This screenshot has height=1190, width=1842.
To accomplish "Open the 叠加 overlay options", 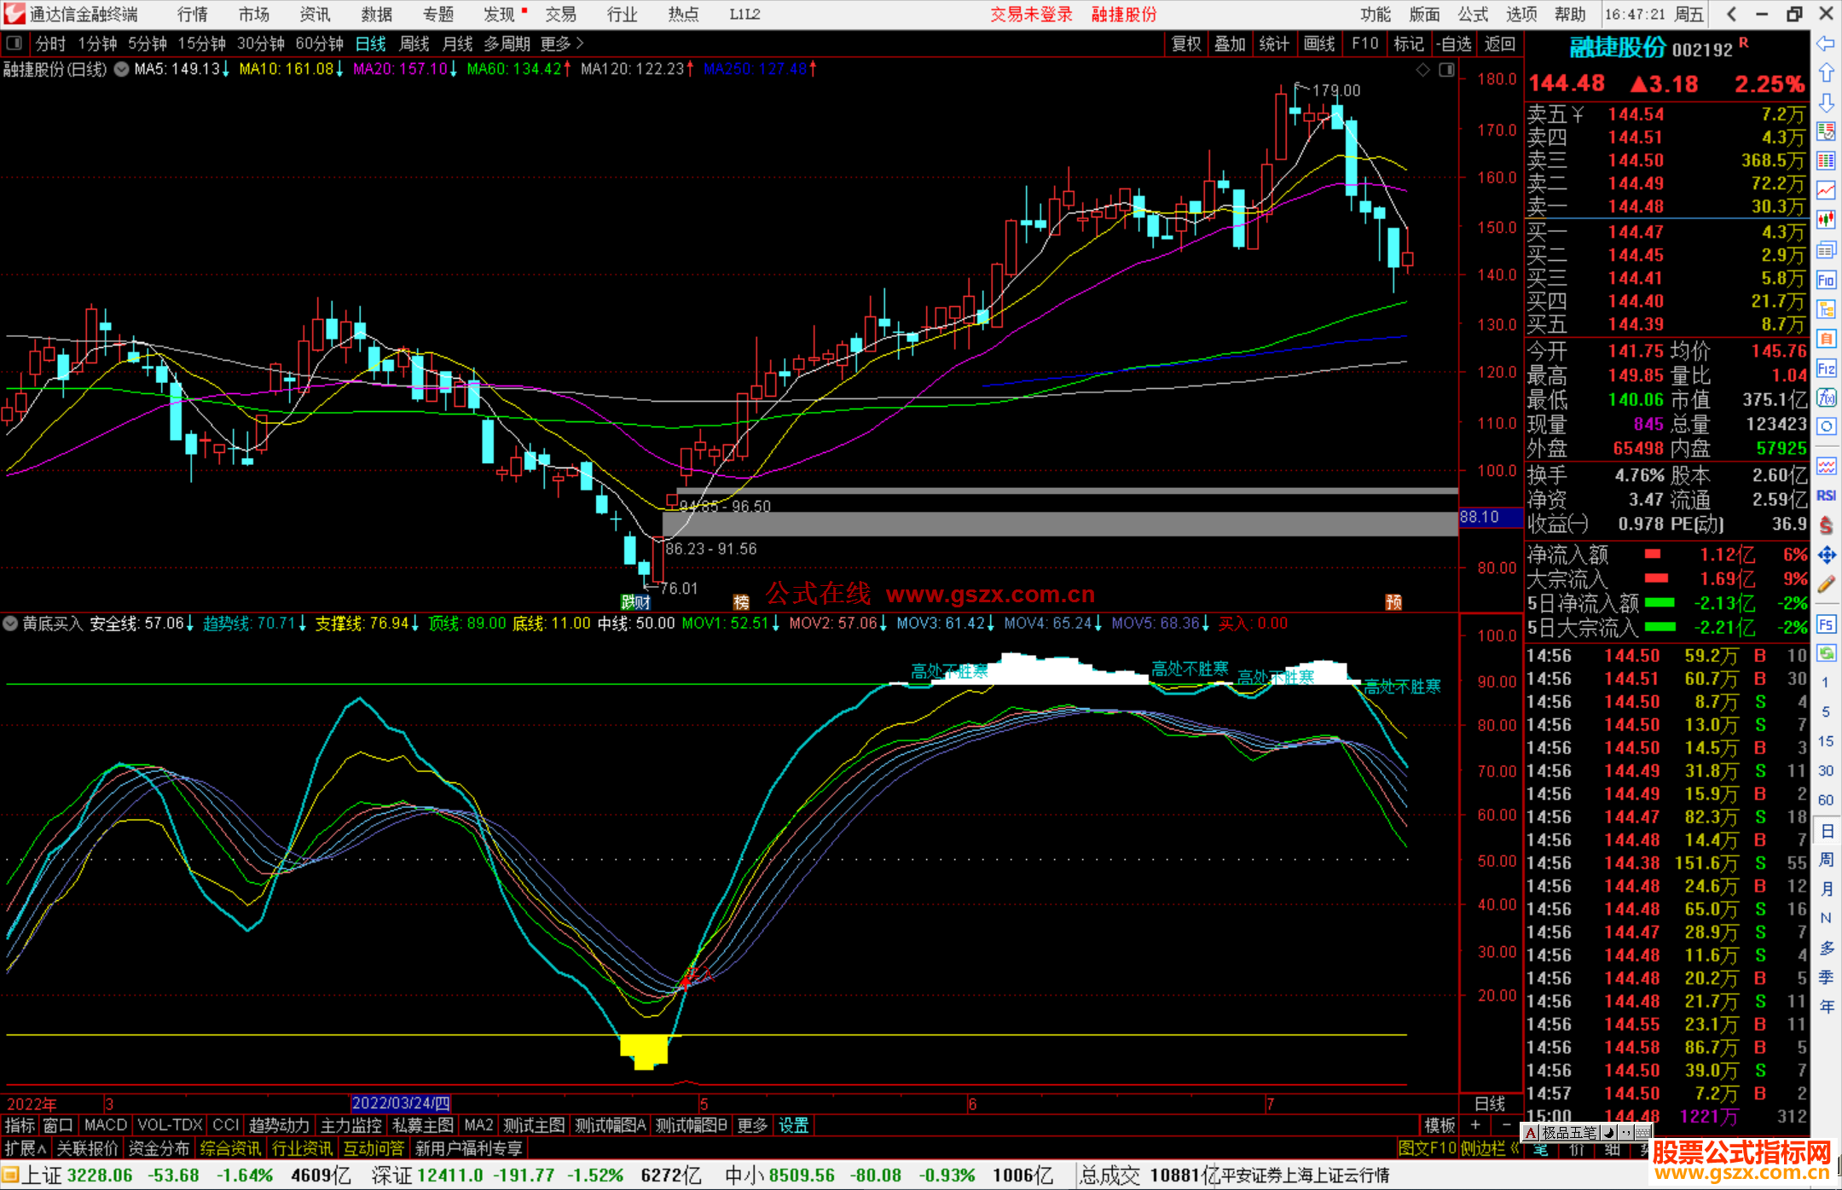I will click(1230, 44).
